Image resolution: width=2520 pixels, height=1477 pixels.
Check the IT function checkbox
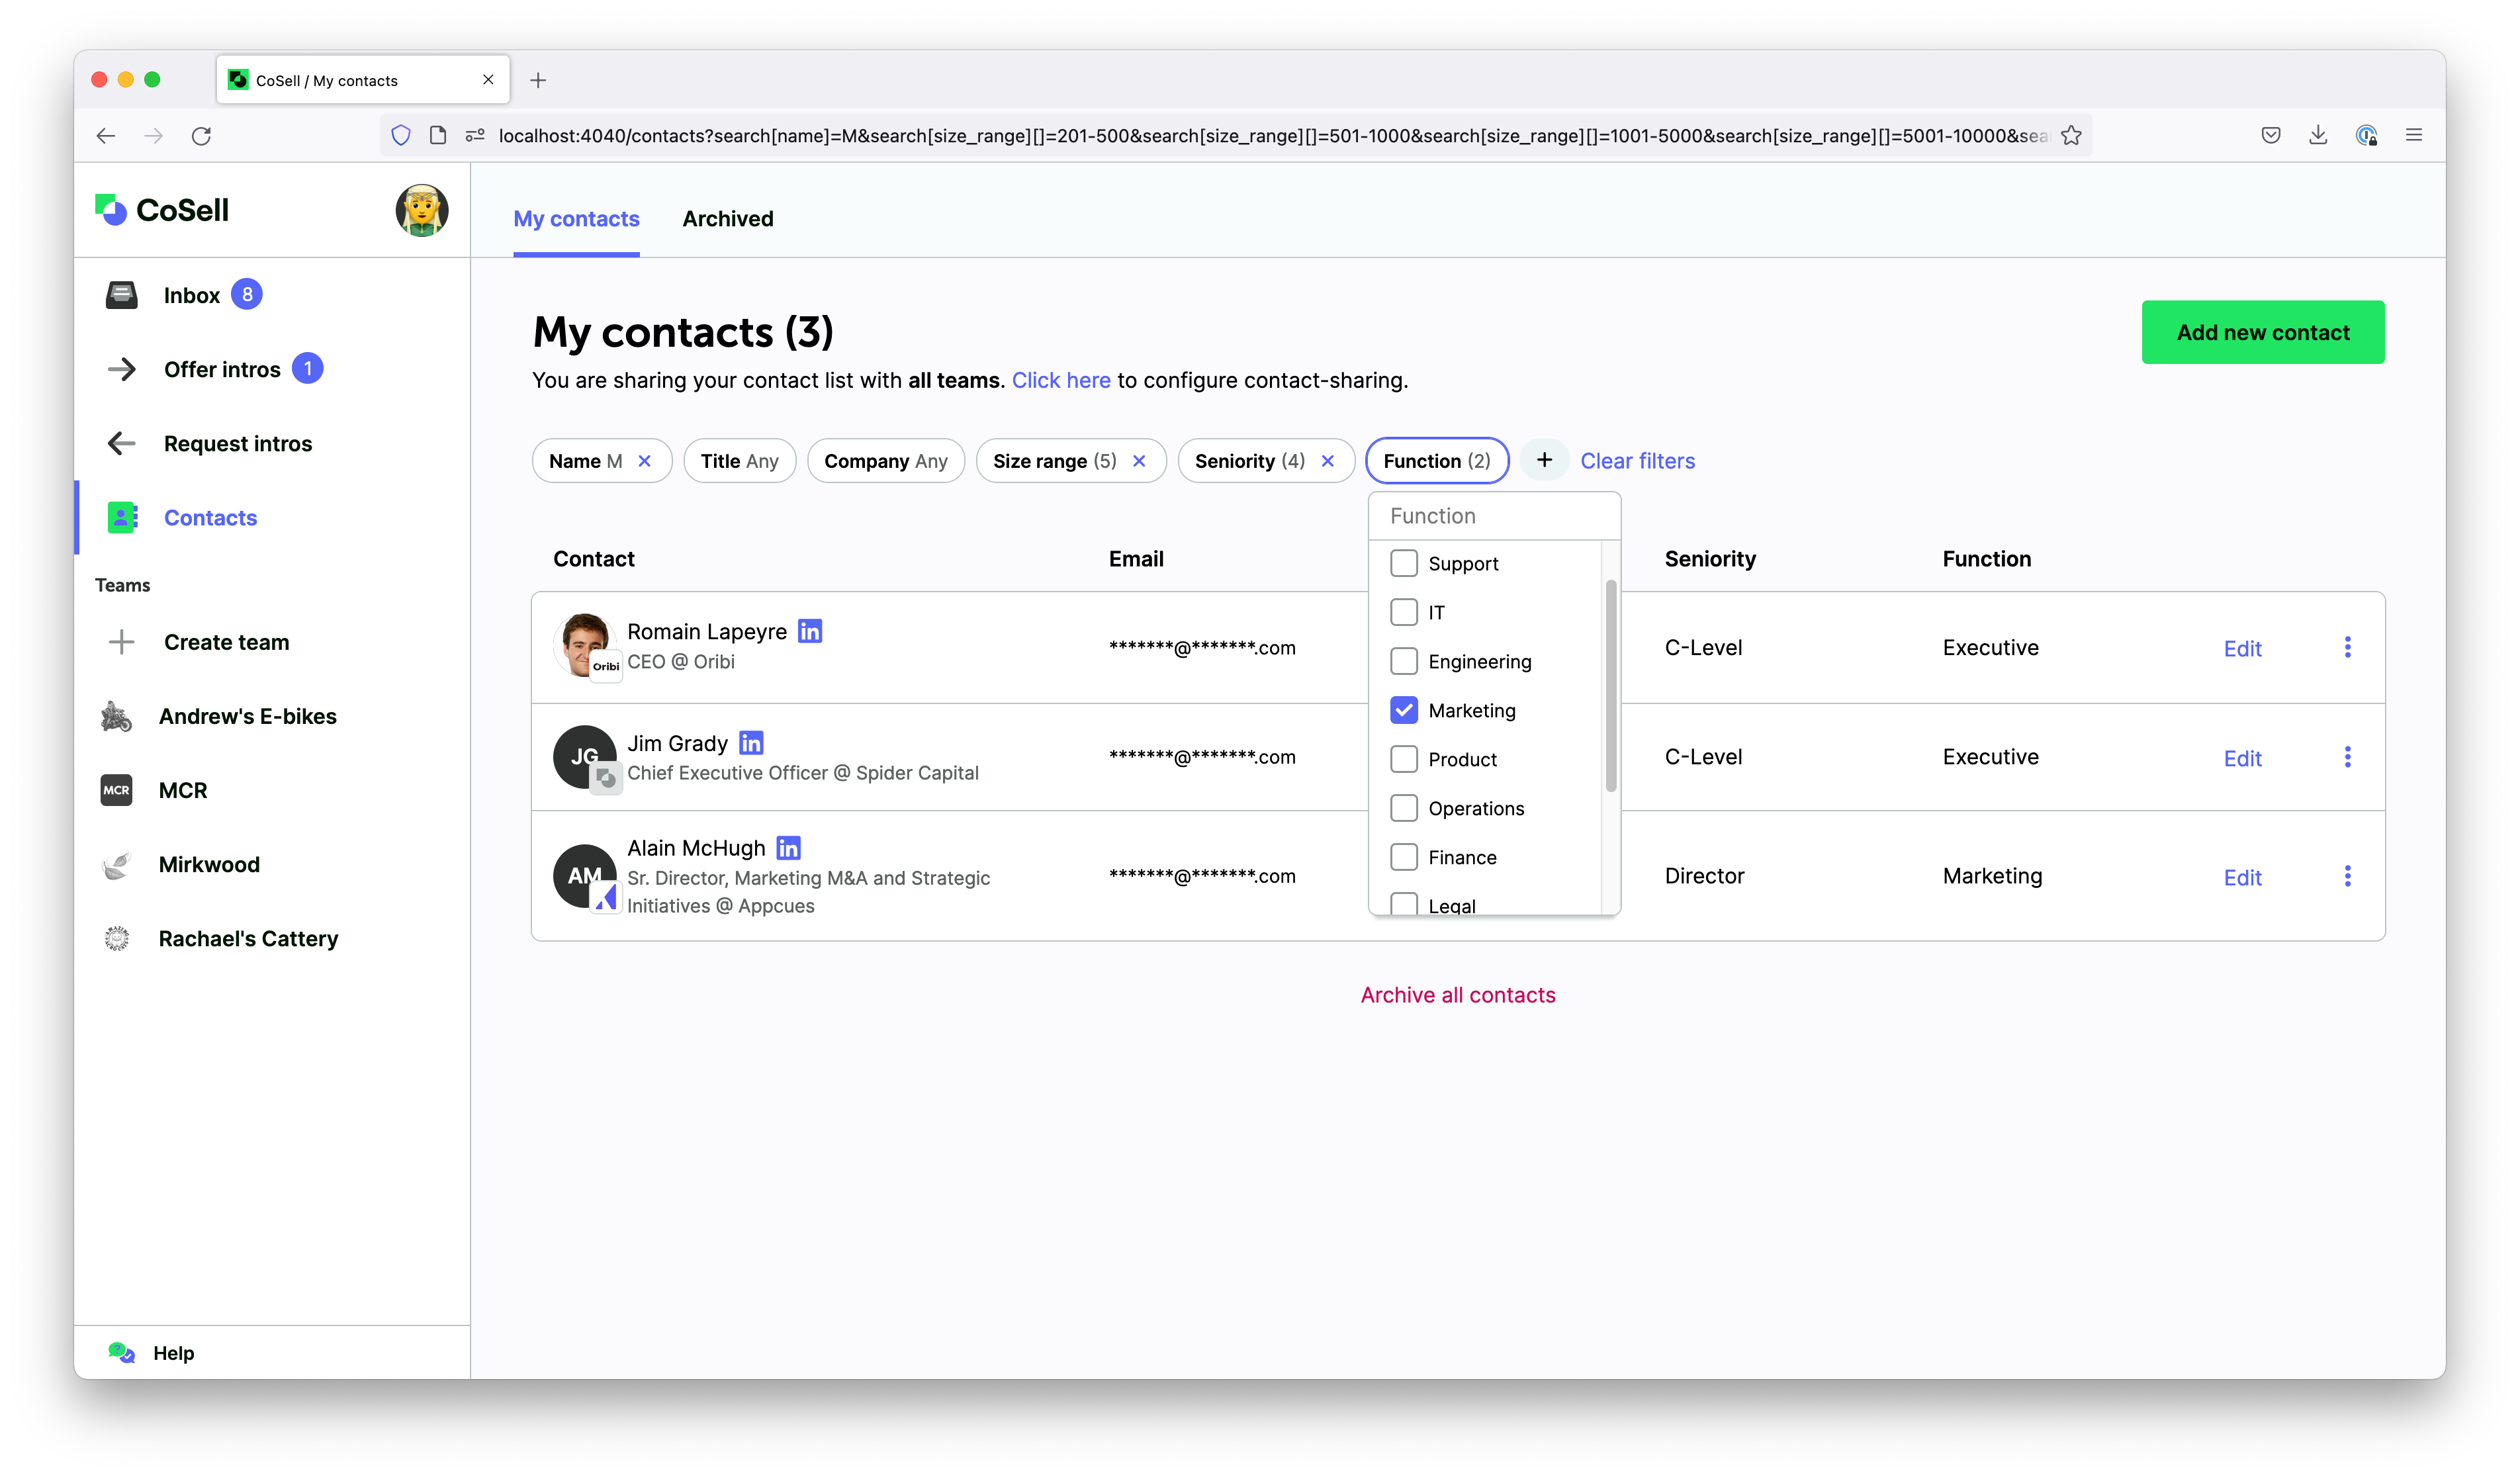(x=1404, y=612)
